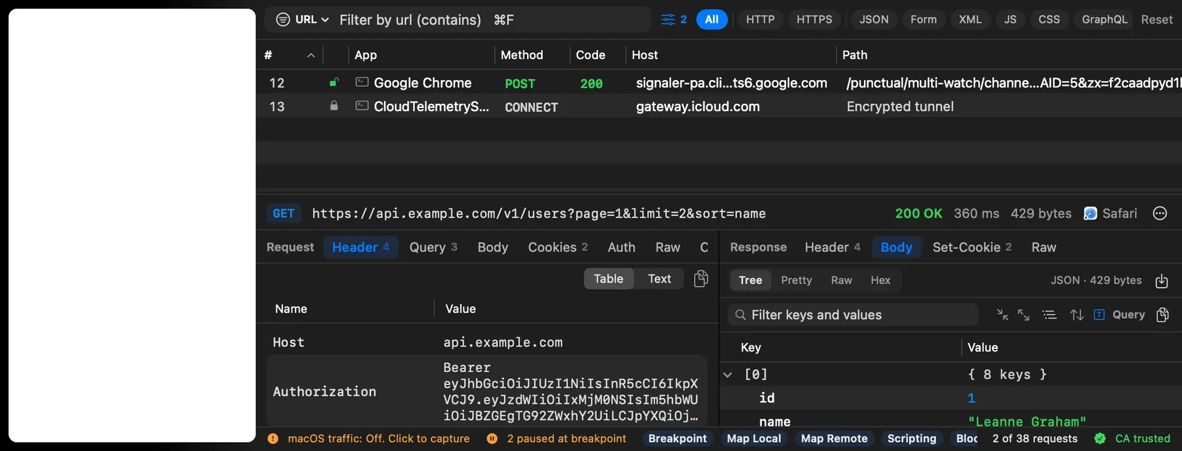Open the request Cookies tab
1182x451 pixels.
pos(558,247)
